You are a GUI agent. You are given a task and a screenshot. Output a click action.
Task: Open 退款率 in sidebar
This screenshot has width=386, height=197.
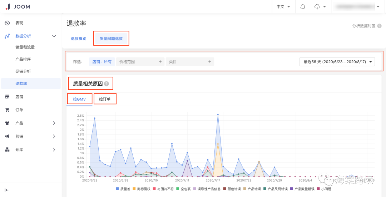point(31,84)
